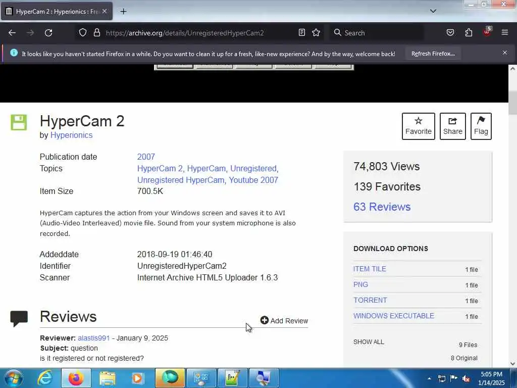The height and width of the screenshot is (388, 517).
Task: Click SHOW ALL download files
Action: pos(369,342)
